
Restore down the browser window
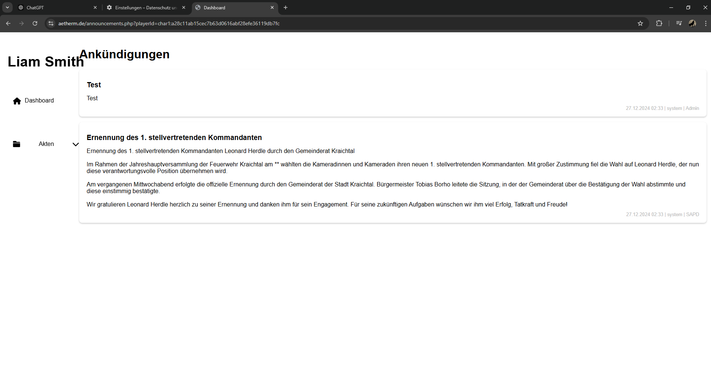coord(688,7)
